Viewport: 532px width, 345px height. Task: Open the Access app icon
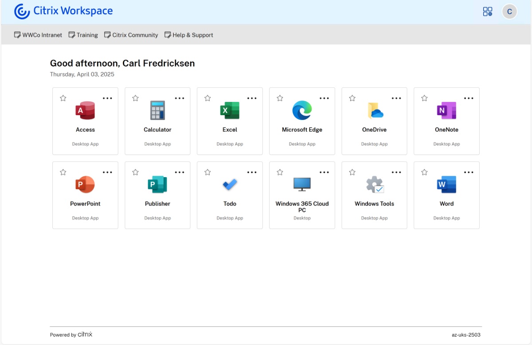click(85, 110)
